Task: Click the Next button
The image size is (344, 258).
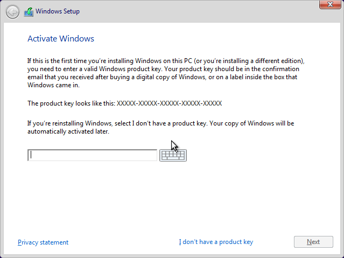Action: pyautogui.click(x=313, y=242)
